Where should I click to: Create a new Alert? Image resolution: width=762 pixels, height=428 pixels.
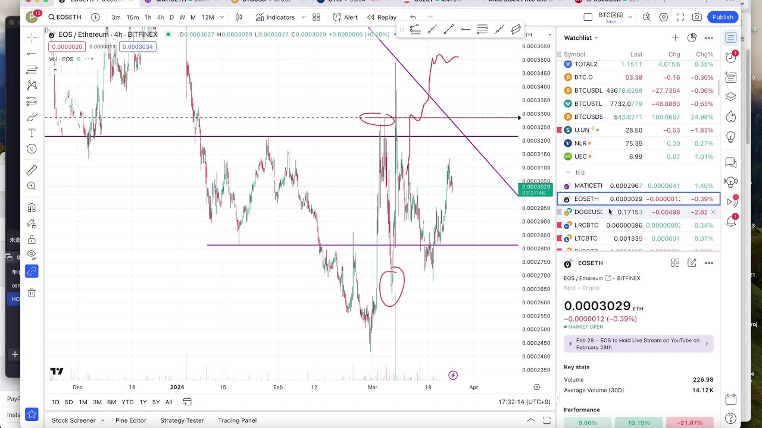(x=345, y=17)
